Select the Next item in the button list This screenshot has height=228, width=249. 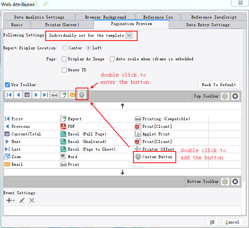tap(32, 142)
